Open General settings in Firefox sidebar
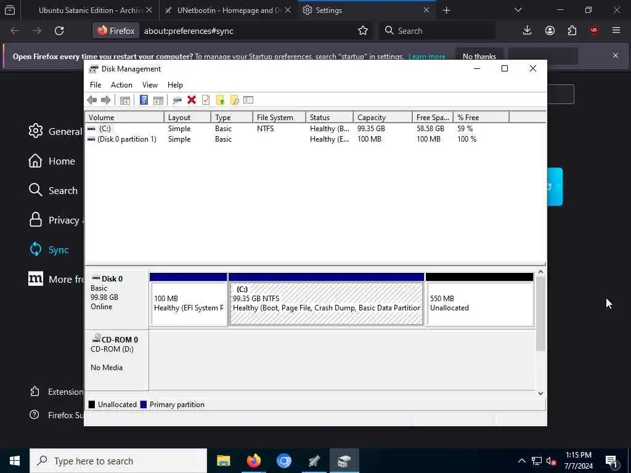Viewport: 631px width, 473px height. (55, 132)
